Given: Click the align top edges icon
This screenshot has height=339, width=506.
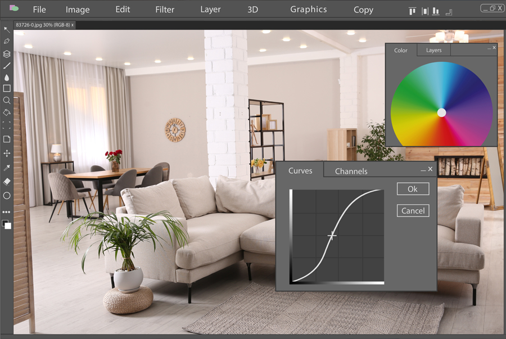Looking at the screenshot, I should pos(412,11).
